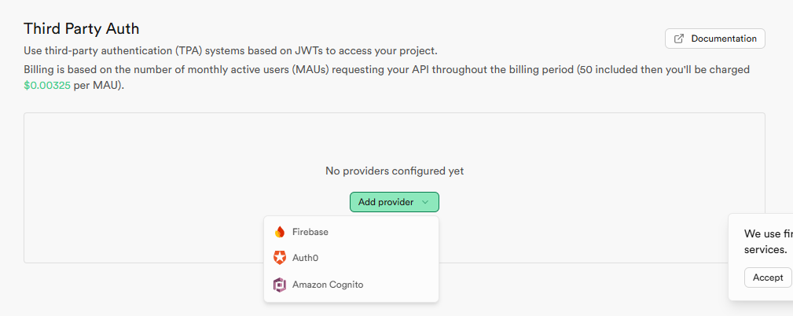Click the word "services." in the cookie popup
This screenshot has height=316, width=793.
[765, 249]
